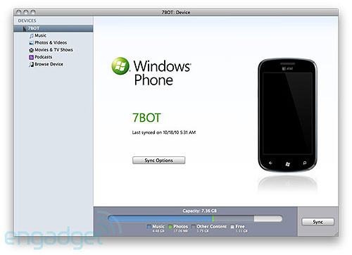Click 'Last synced on 10/18/10 5:31 AM' text
This screenshot has width=352, height=255.
point(164,132)
